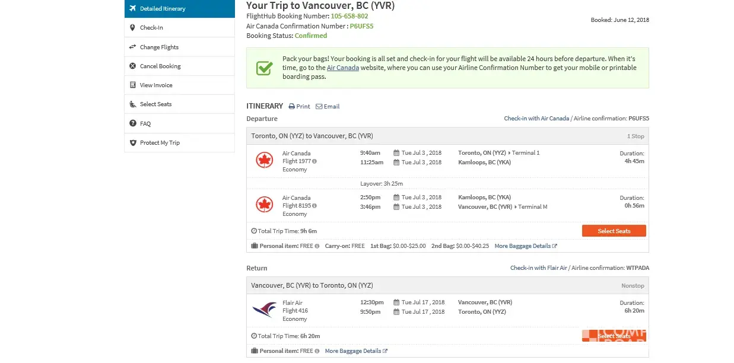
Task: Click the airplane icon beside Detailed Itinerary
Action: click(x=133, y=8)
